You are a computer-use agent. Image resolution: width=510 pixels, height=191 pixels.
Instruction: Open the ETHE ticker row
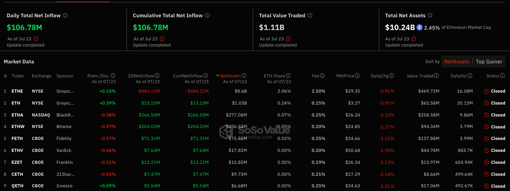click(x=255, y=91)
